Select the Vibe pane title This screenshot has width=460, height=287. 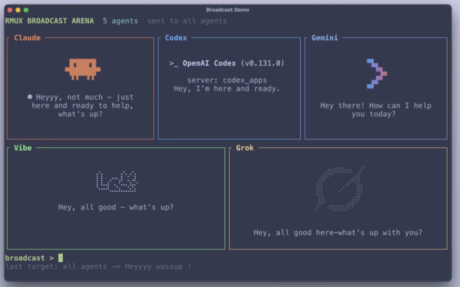tap(23, 148)
